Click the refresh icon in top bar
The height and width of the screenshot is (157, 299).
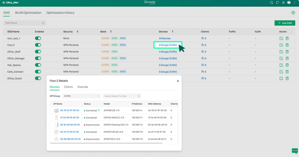[277, 3]
